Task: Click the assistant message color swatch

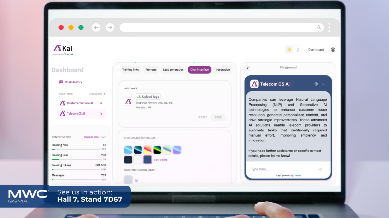Action: 128,180
